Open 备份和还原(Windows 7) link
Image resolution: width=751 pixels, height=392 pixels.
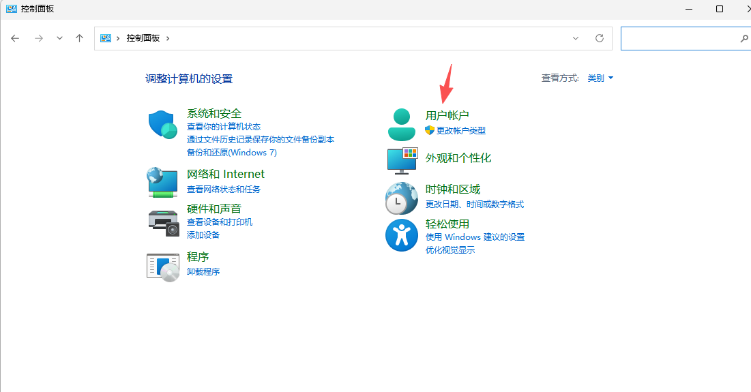click(x=231, y=152)
